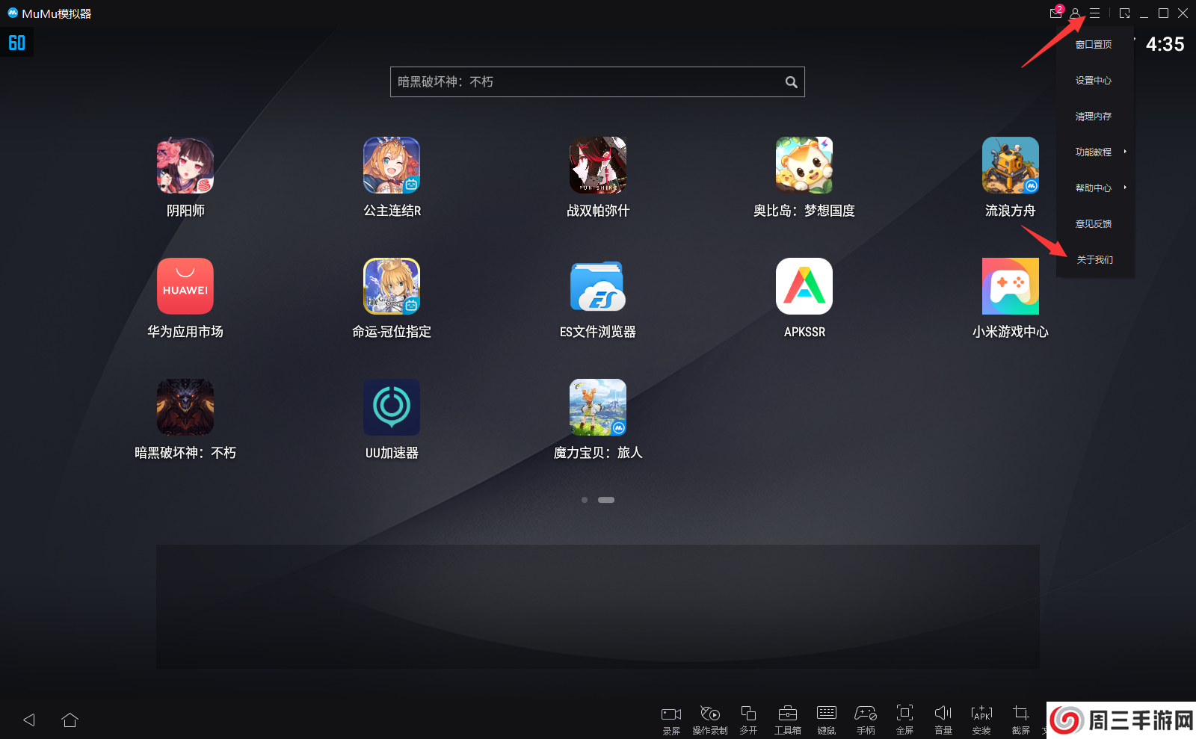The height and width of the screenshot is (739, 1196).
Task: Install an APK via 安装 icon
Action: pyautogui.click(x=981, y=720)
